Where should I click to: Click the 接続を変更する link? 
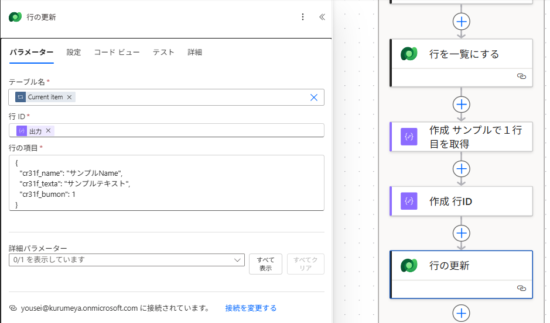coord(251,308)
